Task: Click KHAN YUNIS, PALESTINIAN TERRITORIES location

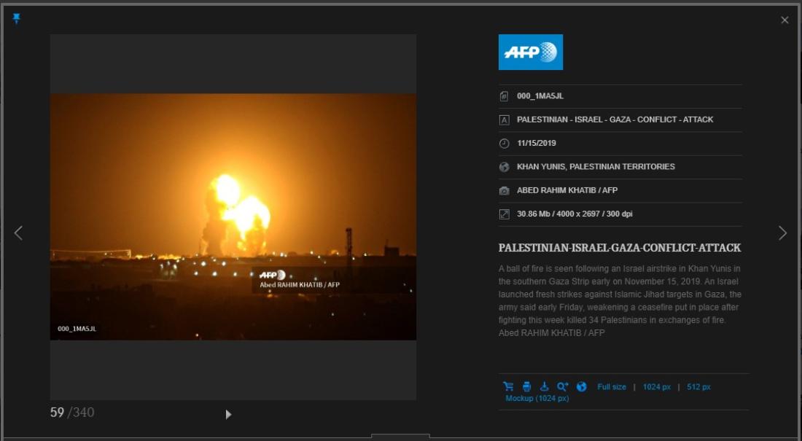Action: point(596,166)
